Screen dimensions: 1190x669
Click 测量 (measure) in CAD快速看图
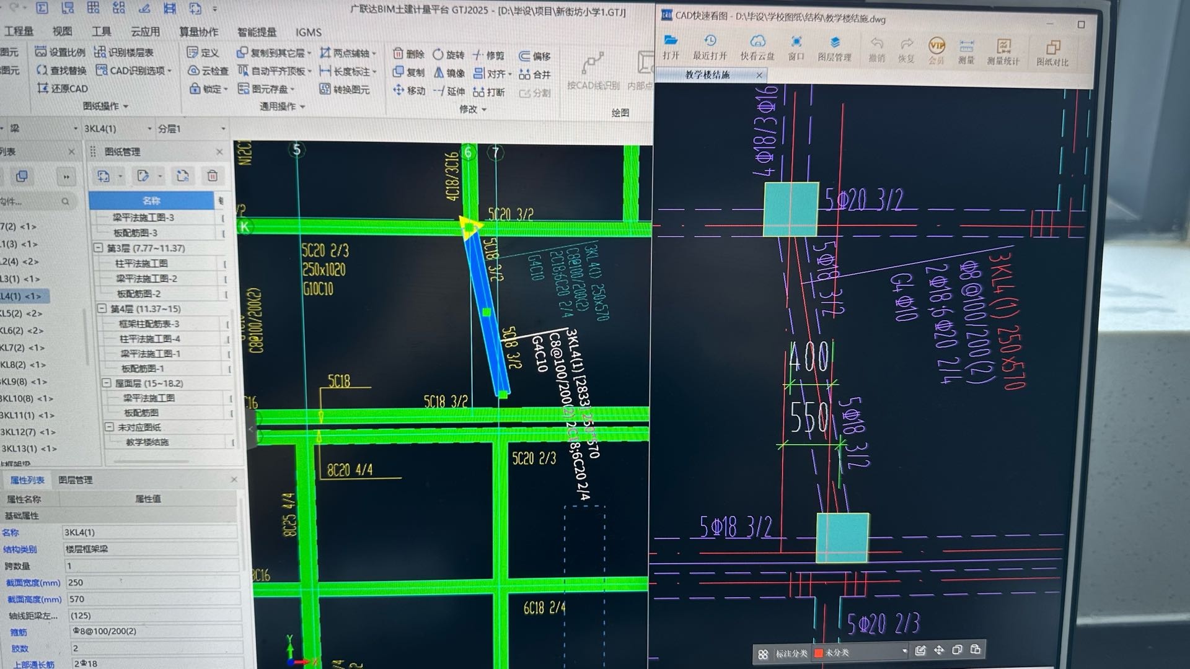pos(966,51)
